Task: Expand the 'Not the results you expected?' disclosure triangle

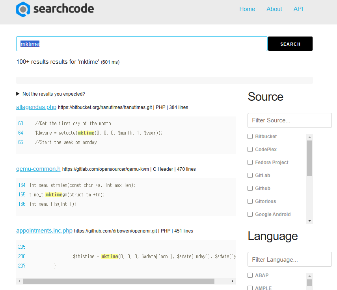Action: 18,94
